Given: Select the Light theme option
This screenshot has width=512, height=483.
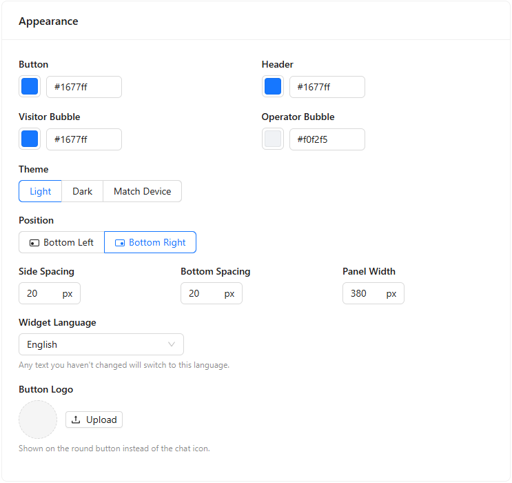Looking at the screenshot, I should pos(40,191).
